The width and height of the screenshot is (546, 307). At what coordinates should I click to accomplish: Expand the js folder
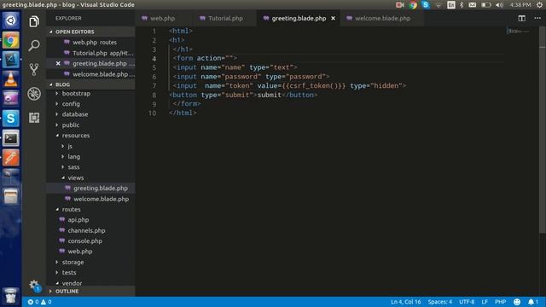point(90,146)
